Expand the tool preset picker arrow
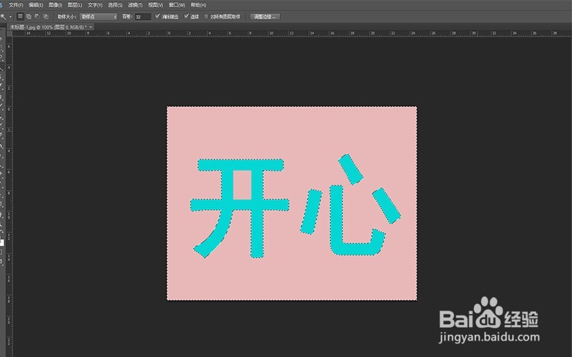The height and width of the screenshot is (357, 572). (x=10, y=16)
